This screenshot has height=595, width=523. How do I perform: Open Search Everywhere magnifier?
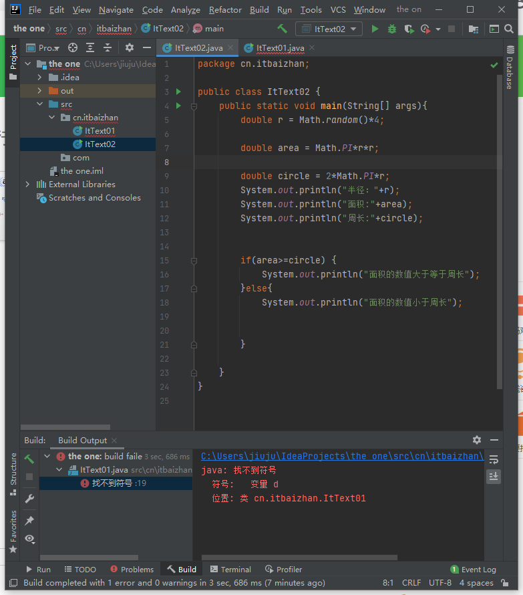pos(509,29)
